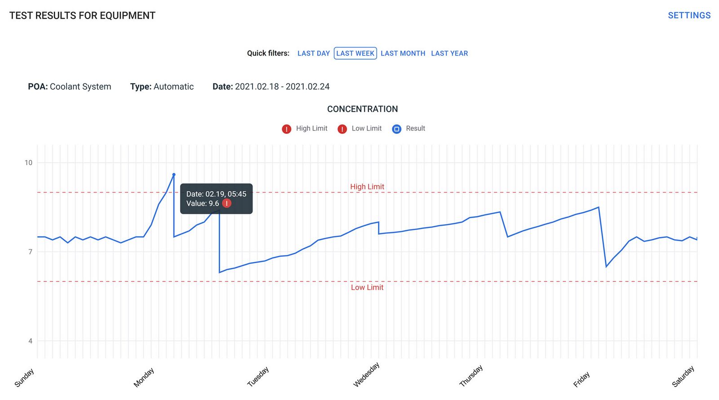
Task: Toggle the Low Limit legend label
Action: point(366,128)
